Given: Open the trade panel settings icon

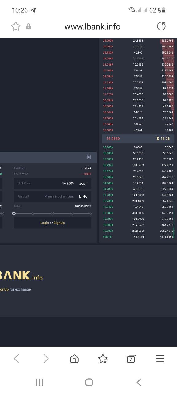Looking at the screenshot, I should pyautogui.click(x=89, y=157).
